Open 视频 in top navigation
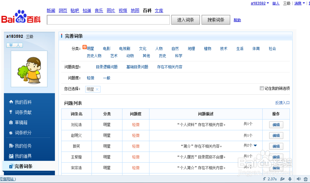310x183 pixels. [x=123, y=11]
